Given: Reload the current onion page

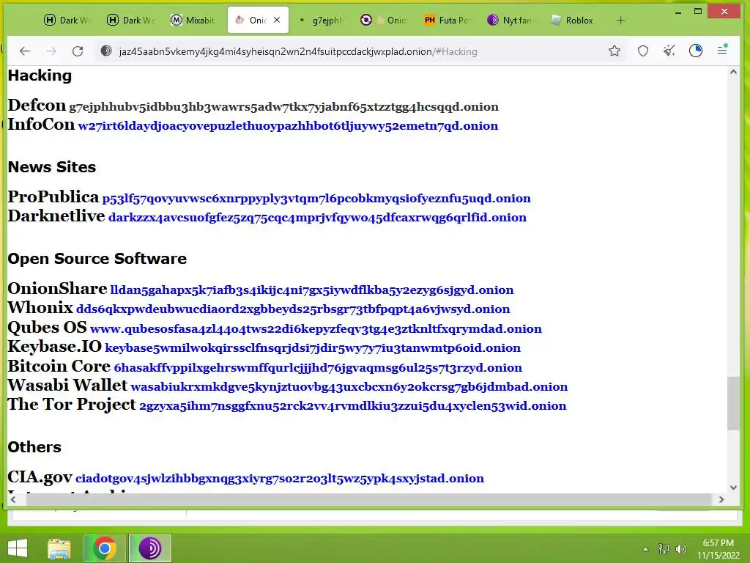Looking at the screenshot, I should (78, 51).
